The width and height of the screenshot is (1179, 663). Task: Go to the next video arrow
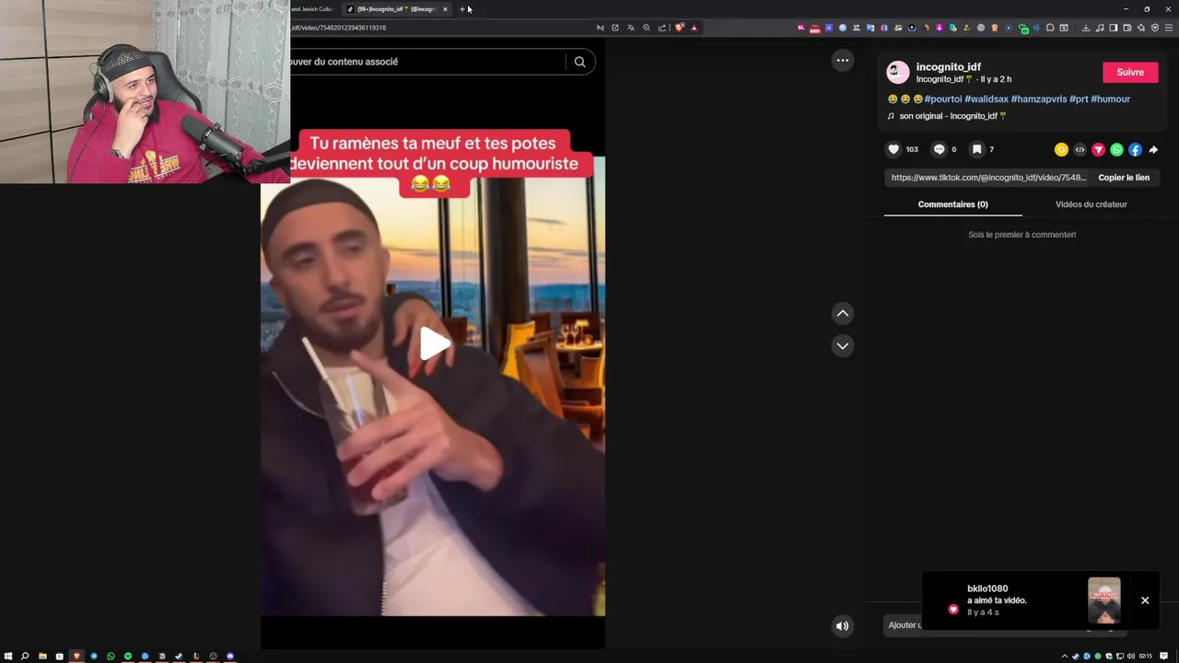842,346
